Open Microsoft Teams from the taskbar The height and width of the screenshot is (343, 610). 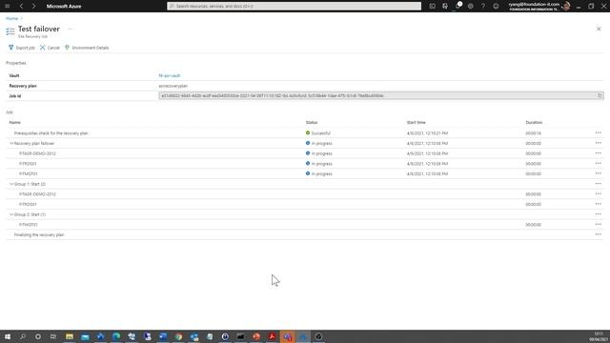288,336
